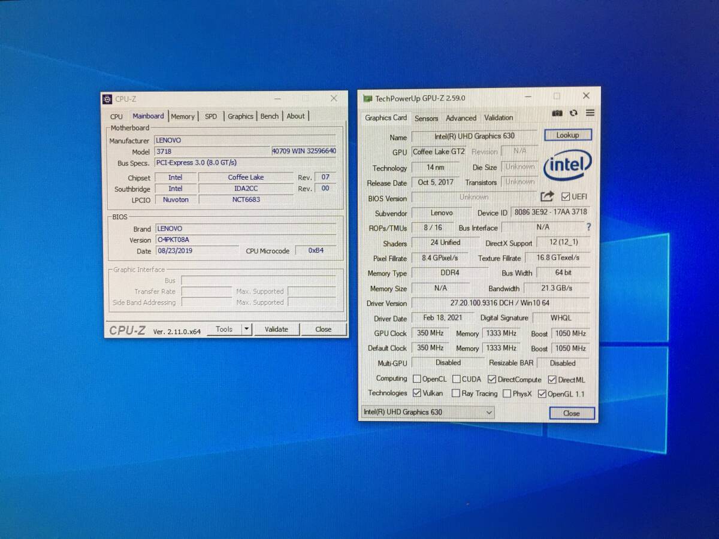Viewport: 719px width, 539px height.
Task: Switch to the Sensors tab in GPU-Z
Action: click(426, 119)
